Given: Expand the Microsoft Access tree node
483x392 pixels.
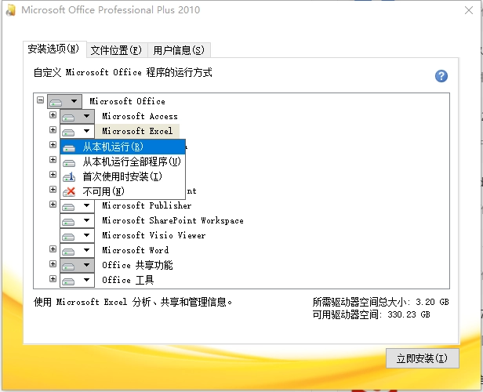Looking at the screenshot, I should [x=53, y=116].
